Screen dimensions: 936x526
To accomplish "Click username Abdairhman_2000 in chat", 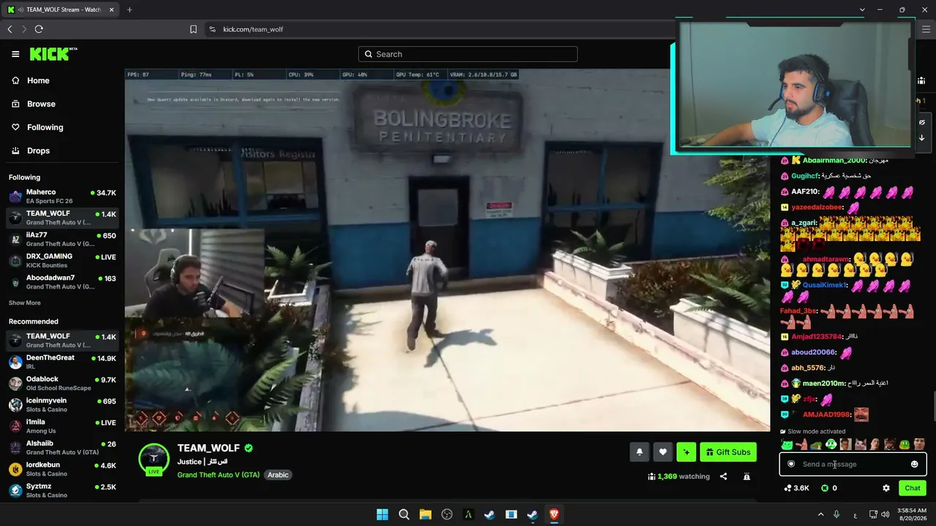I will (x=834, y=160).
